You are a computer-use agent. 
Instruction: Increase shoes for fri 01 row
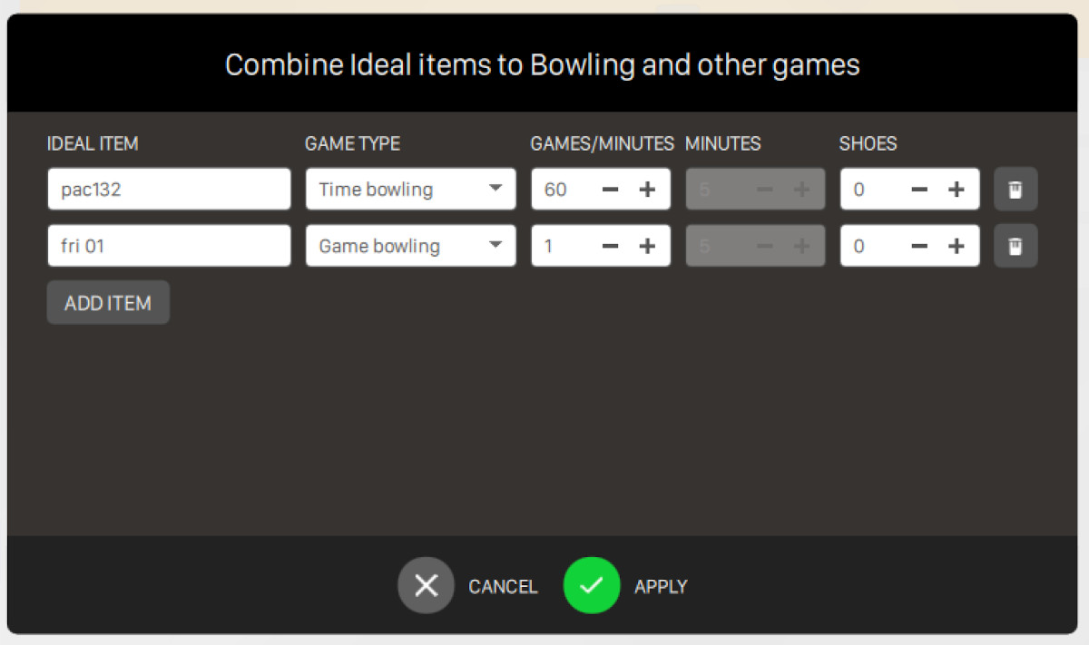[956, 246]
